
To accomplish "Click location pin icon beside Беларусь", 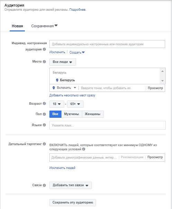I will 57,80.
